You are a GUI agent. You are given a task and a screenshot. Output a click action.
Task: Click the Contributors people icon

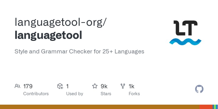(17, 86)
